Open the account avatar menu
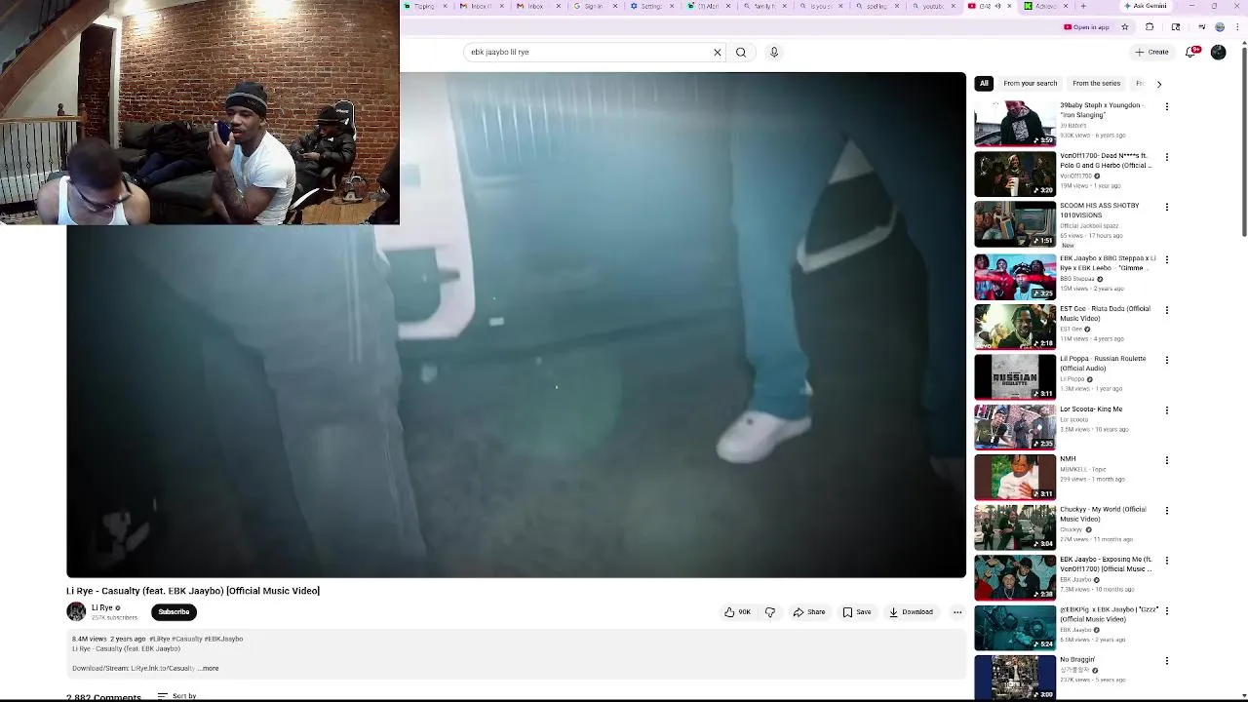The height and width of the screenshot is (702, 1248). 1218,52
